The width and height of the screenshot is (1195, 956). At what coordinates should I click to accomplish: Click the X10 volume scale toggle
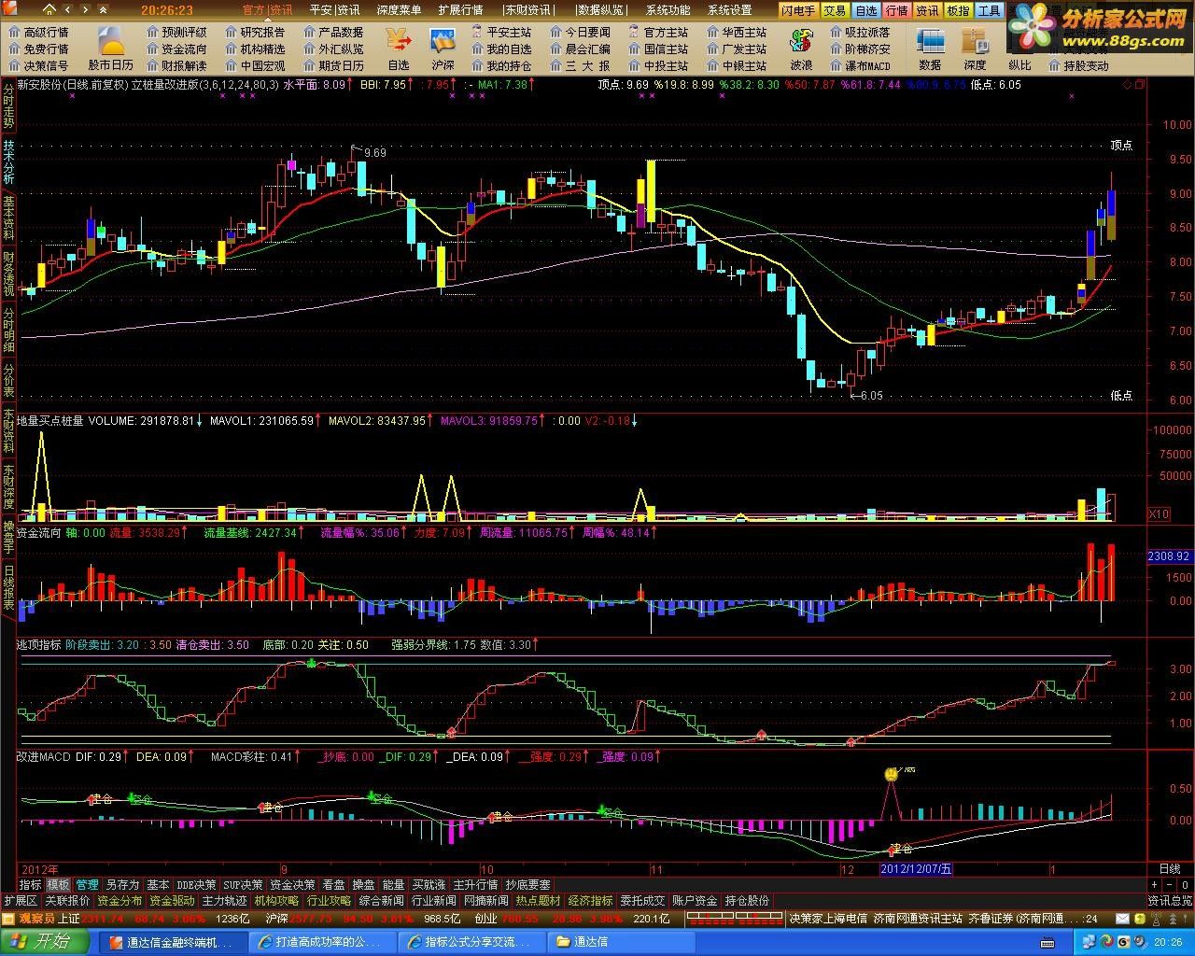coord(1158,513)
